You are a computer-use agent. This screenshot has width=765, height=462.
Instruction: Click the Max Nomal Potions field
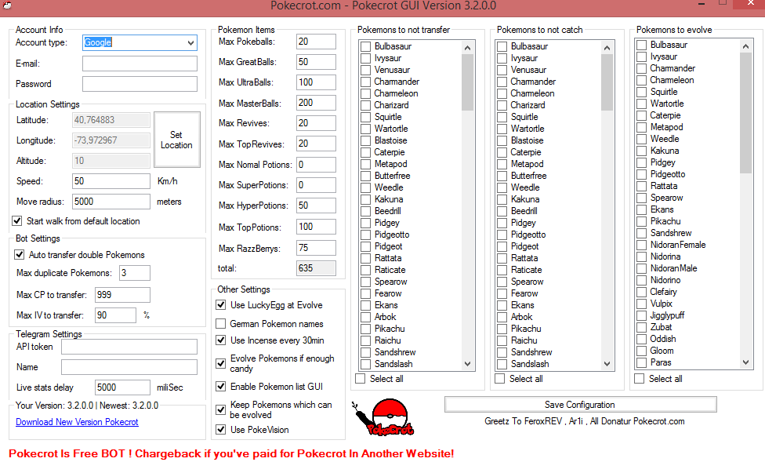click(316, 165)
